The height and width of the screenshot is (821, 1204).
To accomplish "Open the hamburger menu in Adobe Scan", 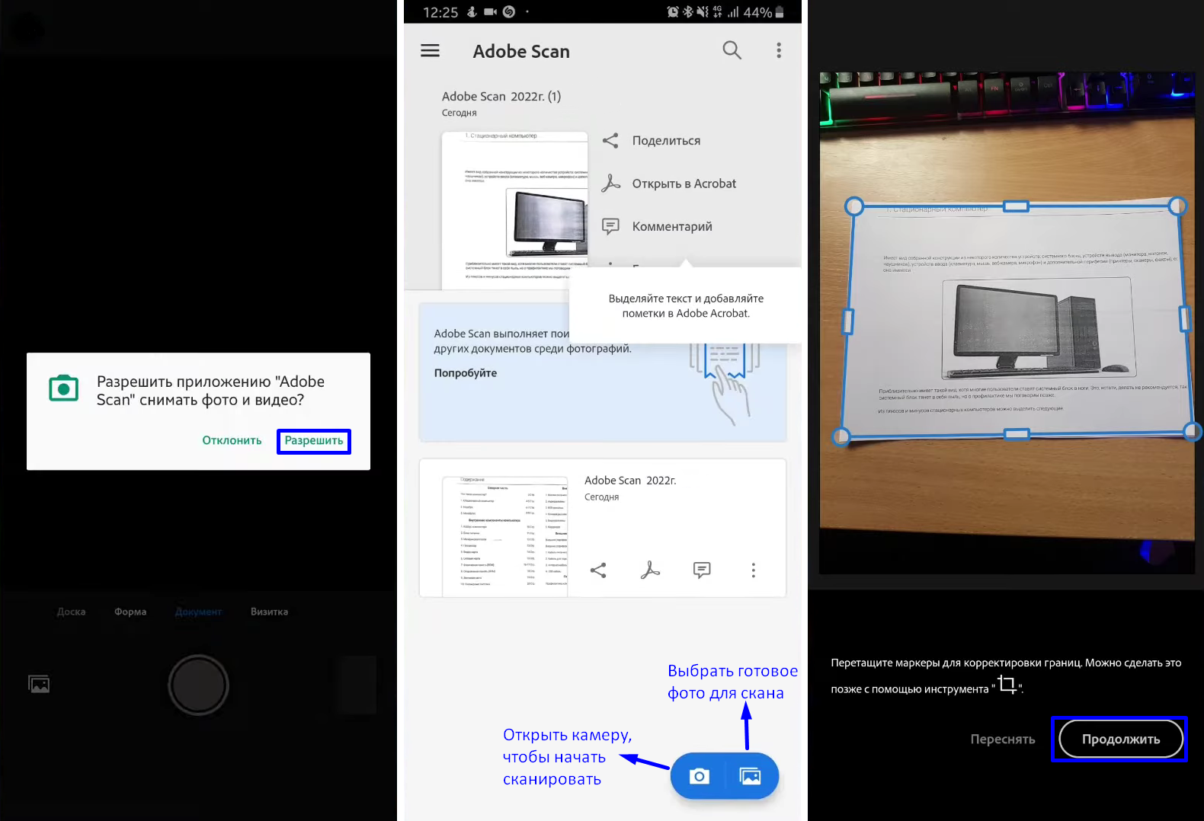I will click(431, 51).
